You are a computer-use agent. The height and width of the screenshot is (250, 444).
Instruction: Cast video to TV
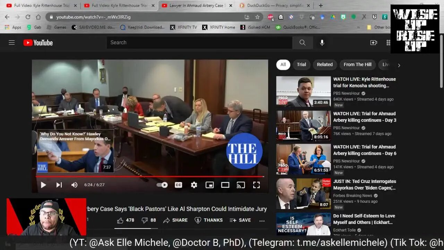click(241, 185)
